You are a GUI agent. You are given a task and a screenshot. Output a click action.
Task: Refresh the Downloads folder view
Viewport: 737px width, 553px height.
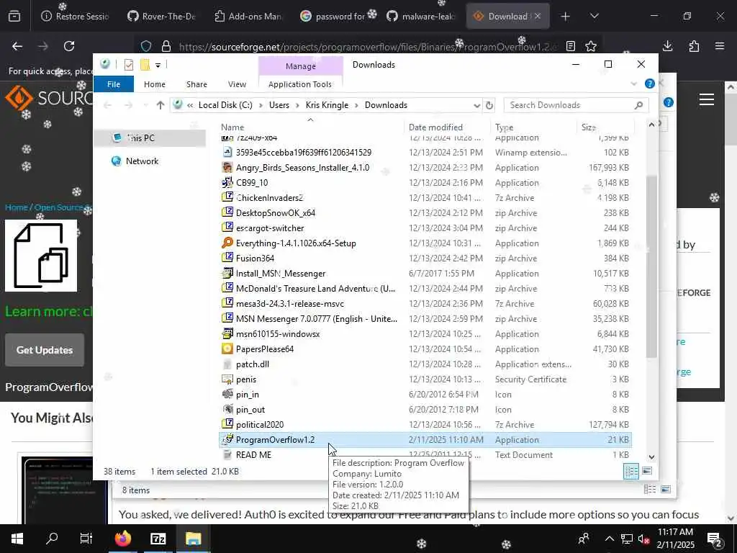point(489,105)
